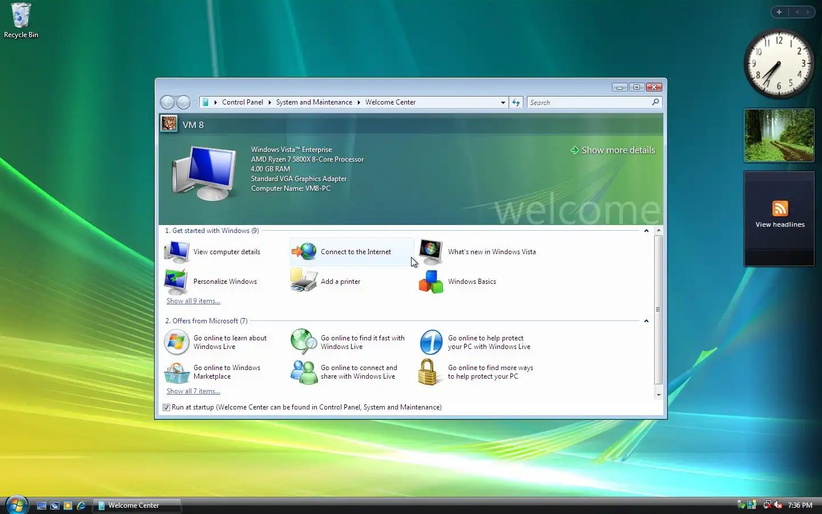The image size is (822, 514).
Task: Open What's new in Windows Vista icon
Action: tap(431, 252)
